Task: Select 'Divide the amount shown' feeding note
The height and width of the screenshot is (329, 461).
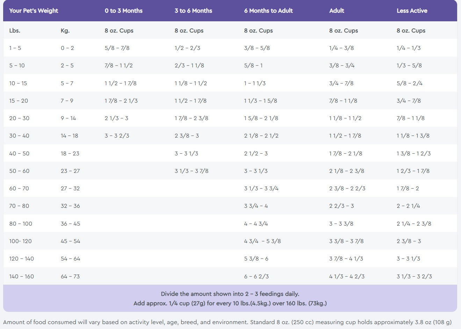Action: tap(230, 294)
